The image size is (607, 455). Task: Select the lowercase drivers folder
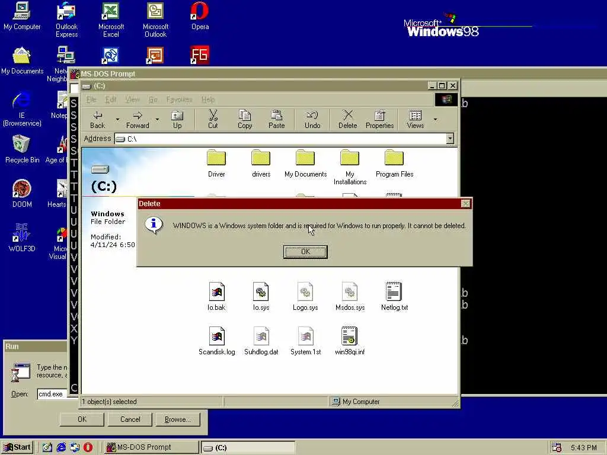261,164
